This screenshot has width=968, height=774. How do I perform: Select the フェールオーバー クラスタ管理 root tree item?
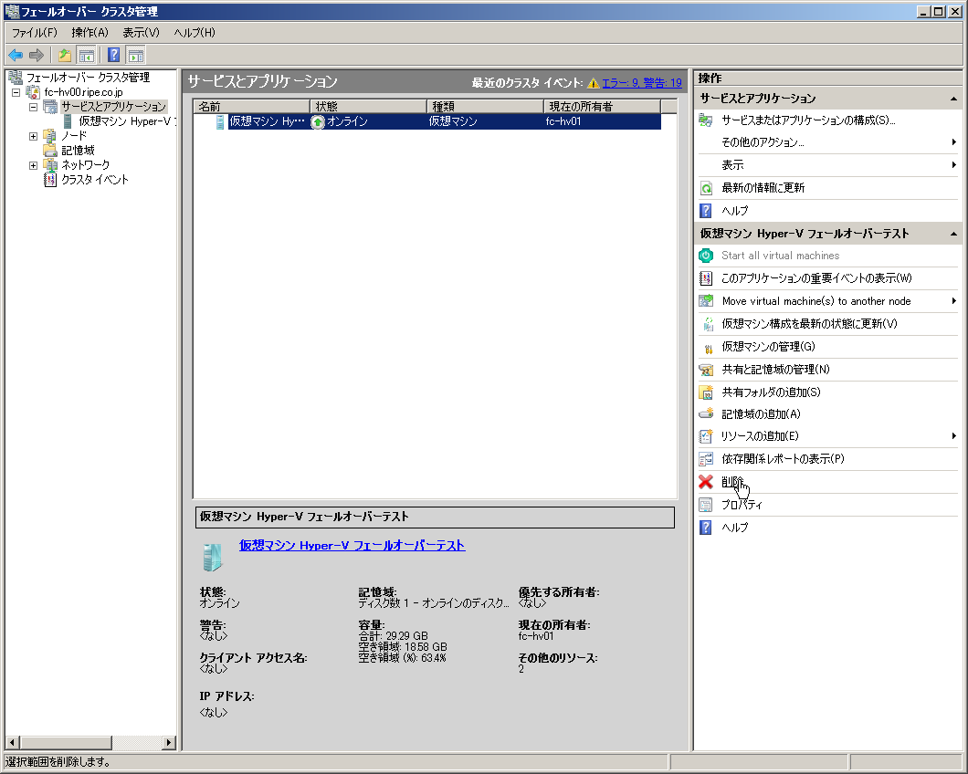(88, 78)
